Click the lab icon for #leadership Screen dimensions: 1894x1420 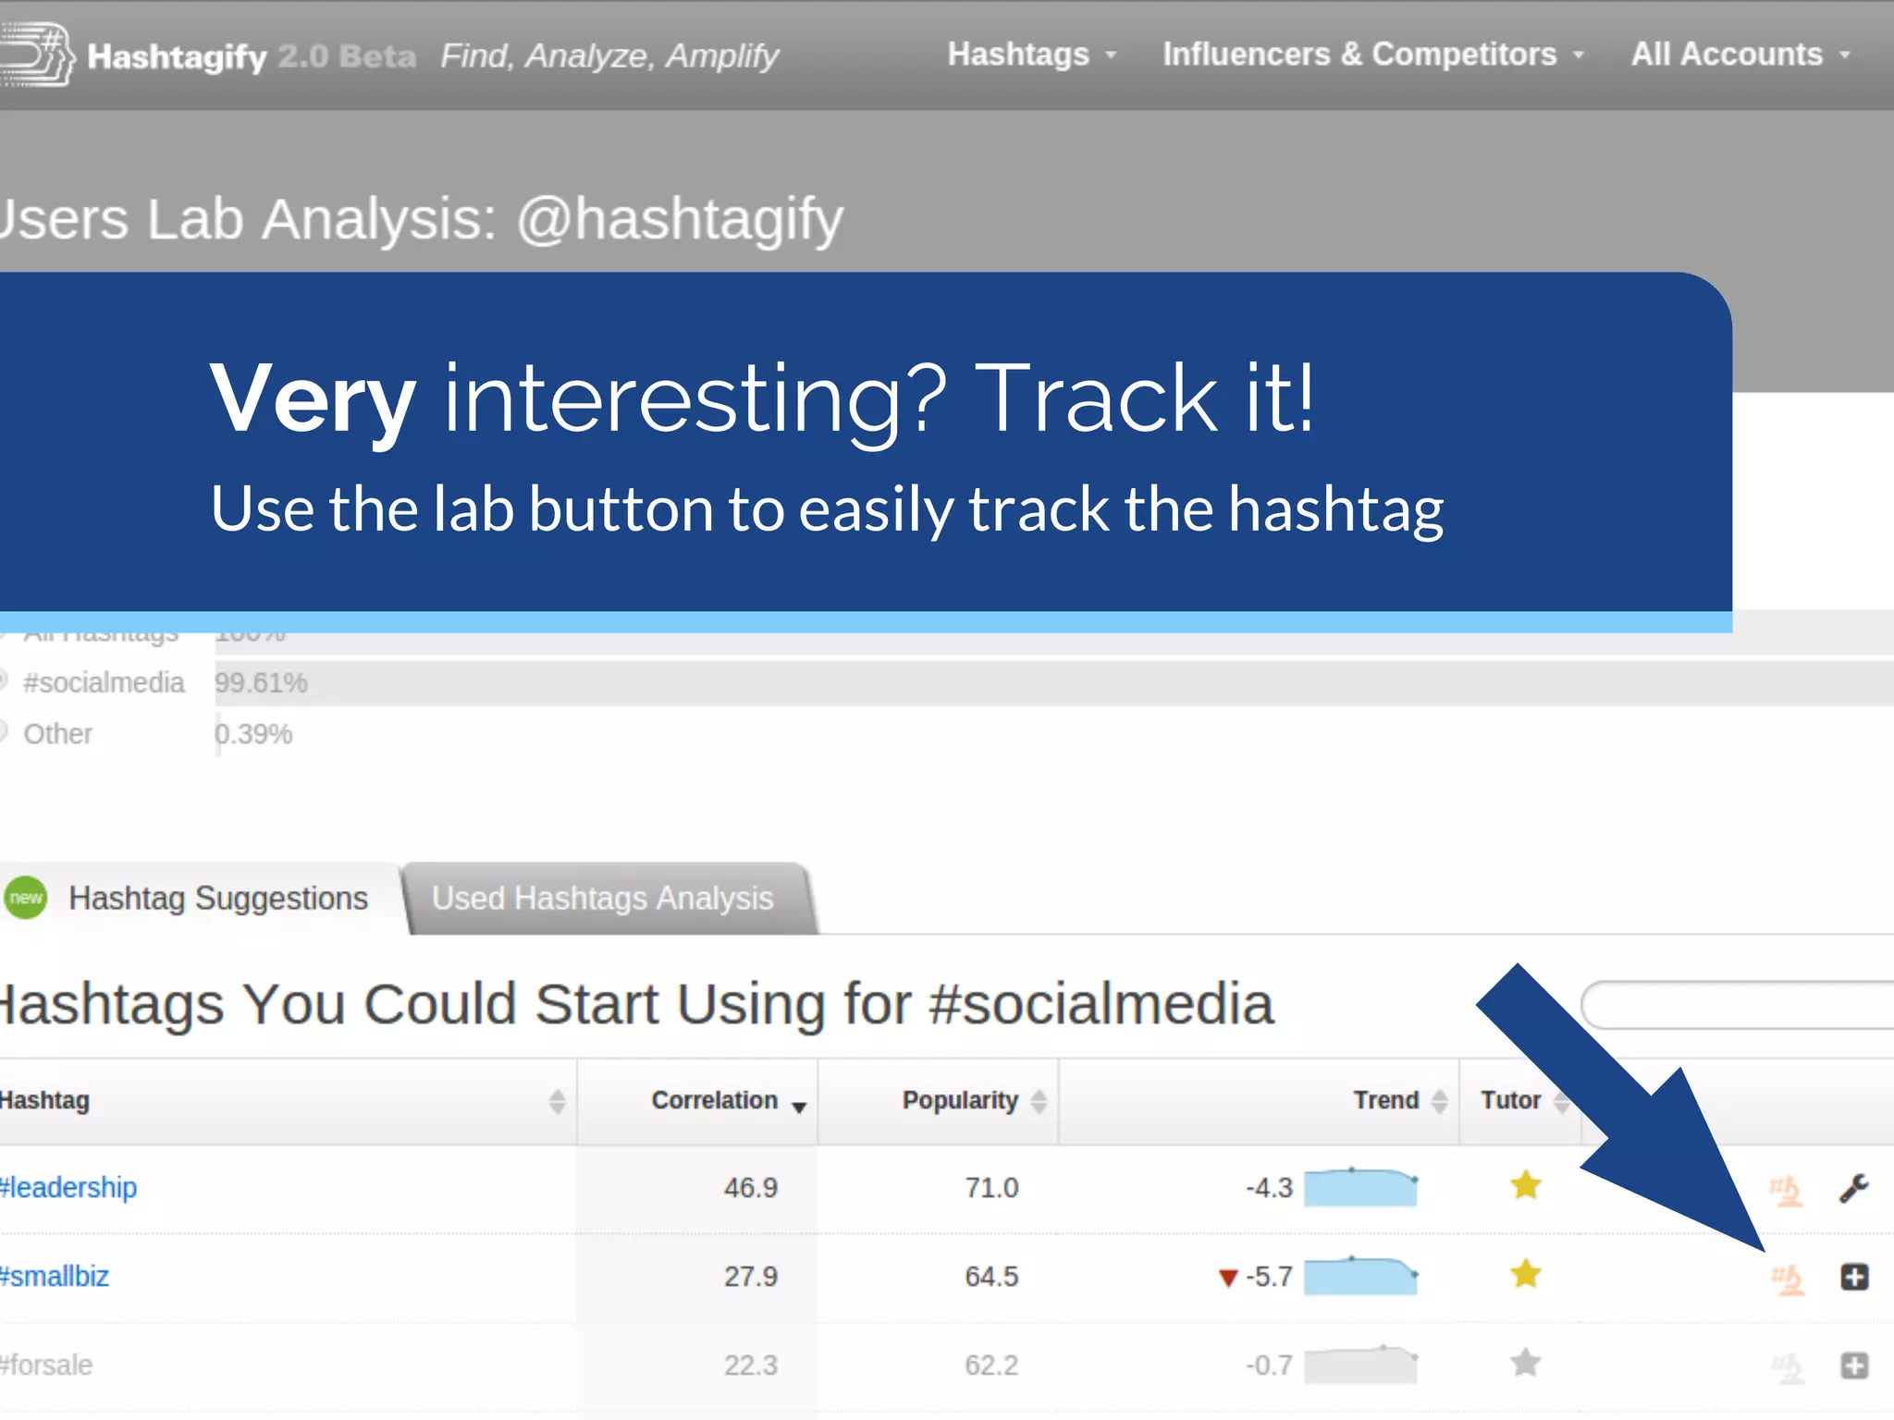(1786, 1190)
